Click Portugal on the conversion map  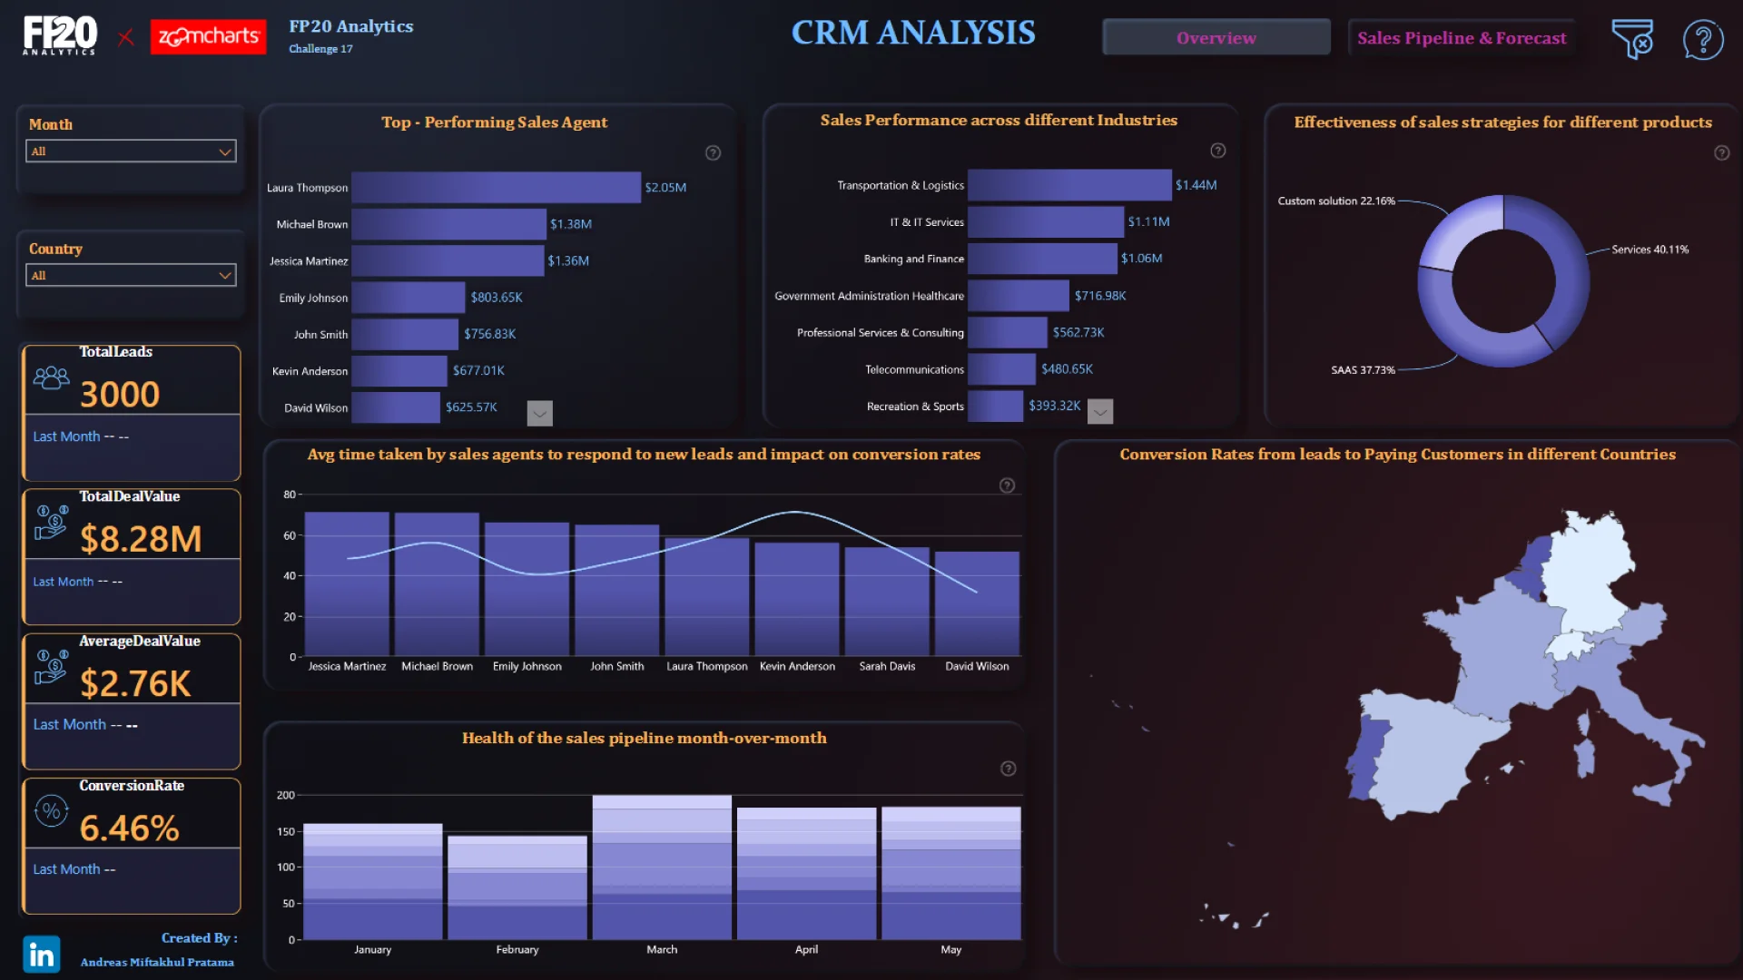pos(1366,758)
